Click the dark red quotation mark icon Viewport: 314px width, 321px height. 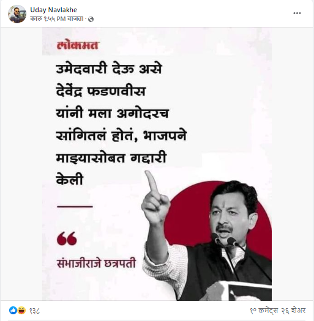[x=67, y=238]
